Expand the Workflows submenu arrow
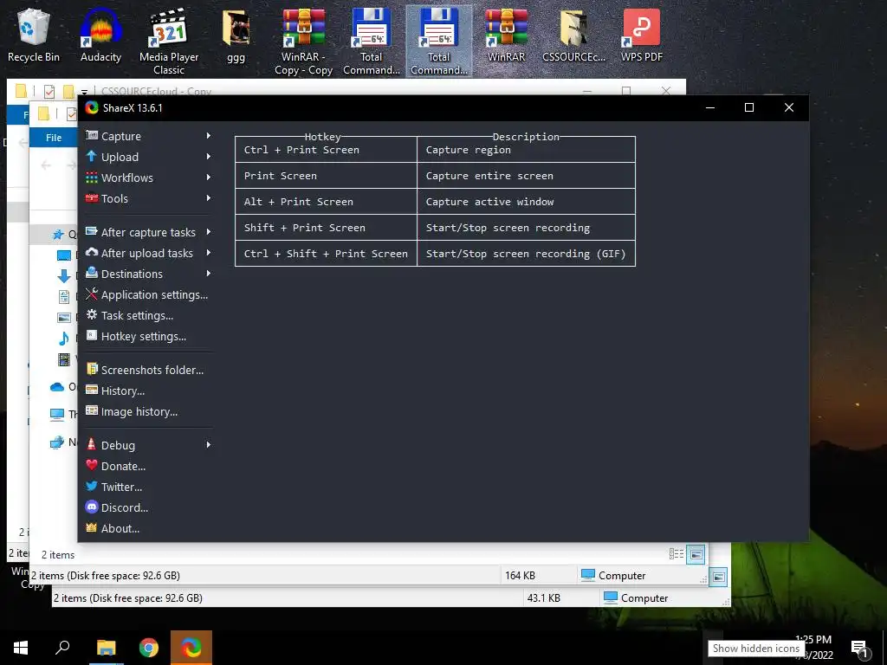887x665 pixels. pyautogui.click(x=208, y=178)
